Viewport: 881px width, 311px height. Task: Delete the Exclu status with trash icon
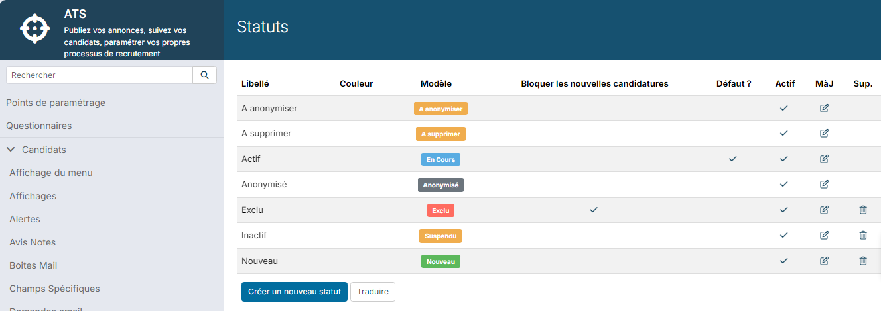[863, 210]
